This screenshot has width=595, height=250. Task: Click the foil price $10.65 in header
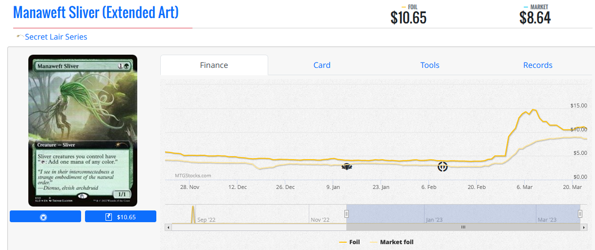(x=408, y=18)
